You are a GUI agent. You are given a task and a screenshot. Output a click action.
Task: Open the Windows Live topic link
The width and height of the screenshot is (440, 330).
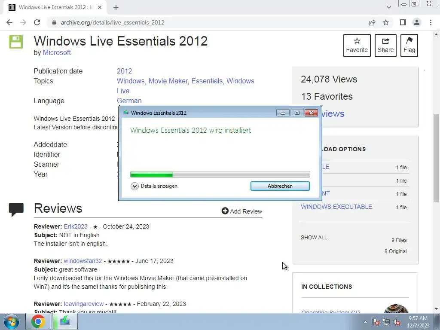pyautogui.click(x=240, y=81)
